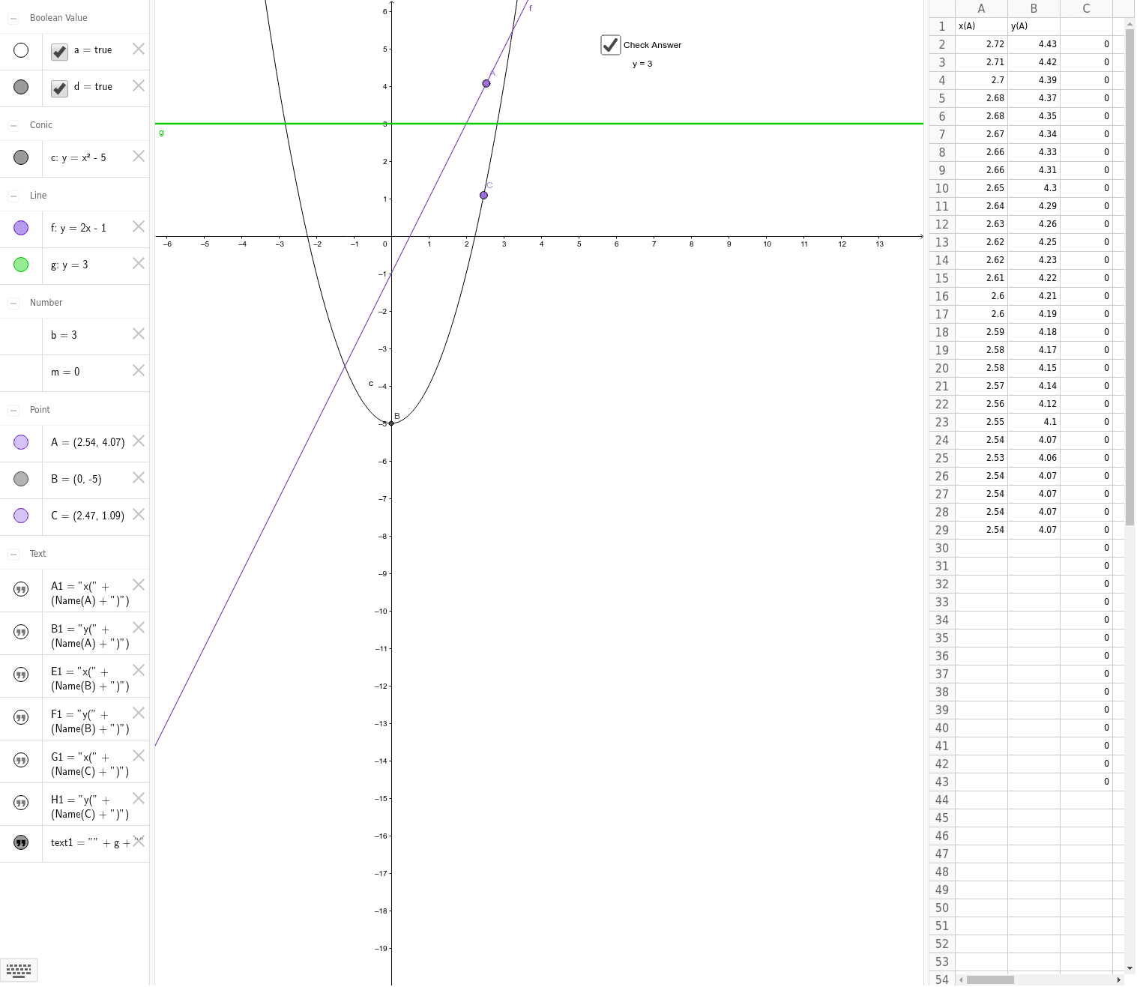
Task: Select cell containing y(A) header
Action: [x=1034, y=26]
